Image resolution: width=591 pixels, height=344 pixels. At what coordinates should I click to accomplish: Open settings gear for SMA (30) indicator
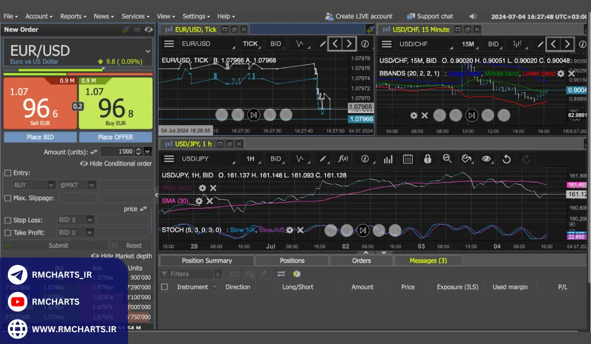click(199, 201)
